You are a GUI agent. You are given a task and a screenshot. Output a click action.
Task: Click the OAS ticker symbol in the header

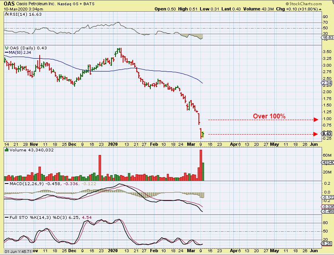(9, 4)
